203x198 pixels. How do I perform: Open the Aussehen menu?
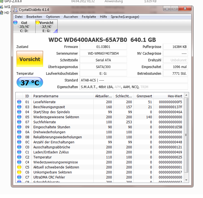tap(71, 17)
